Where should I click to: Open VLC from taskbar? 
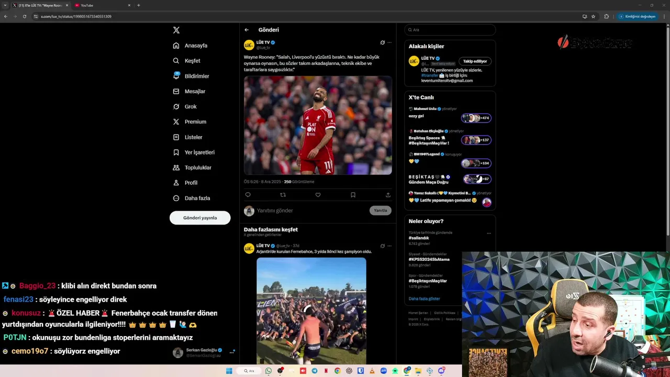pos(372,371)
